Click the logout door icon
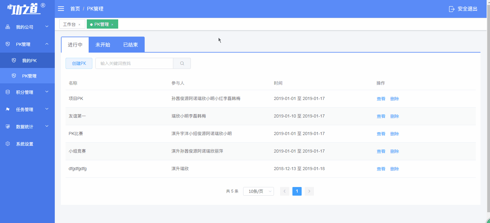 point(452,9)
